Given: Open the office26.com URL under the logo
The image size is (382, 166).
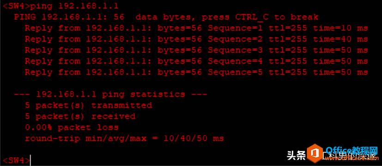Looking at the screenshot, I should (351, 159).
